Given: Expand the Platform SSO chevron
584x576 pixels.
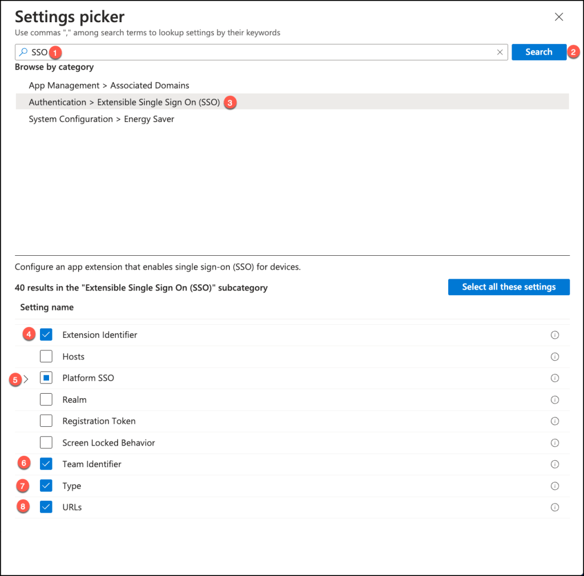Looking at the screenshot, I should (x=26, y=379).
